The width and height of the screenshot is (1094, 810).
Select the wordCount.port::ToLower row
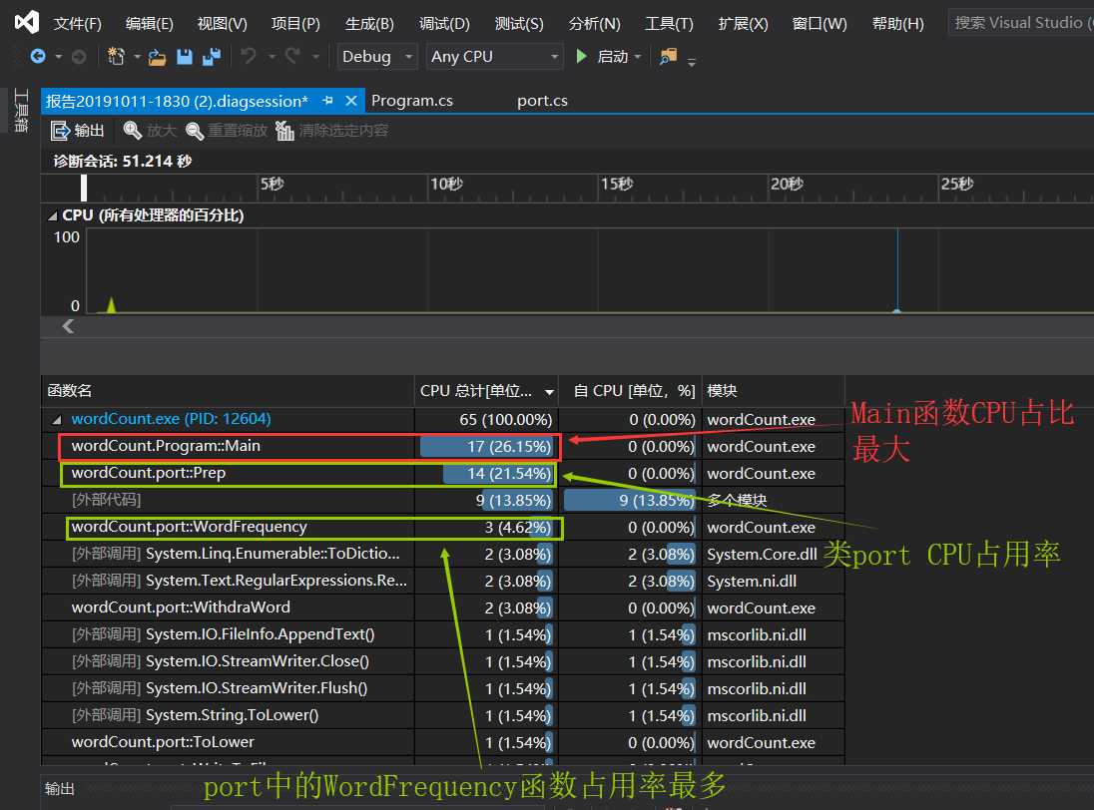coord(443,742)
